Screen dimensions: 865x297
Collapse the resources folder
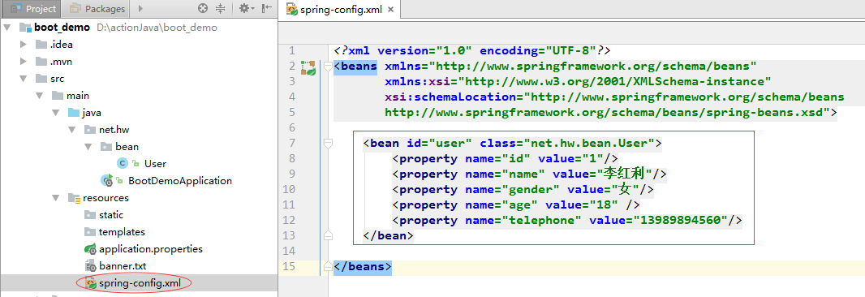56,198
